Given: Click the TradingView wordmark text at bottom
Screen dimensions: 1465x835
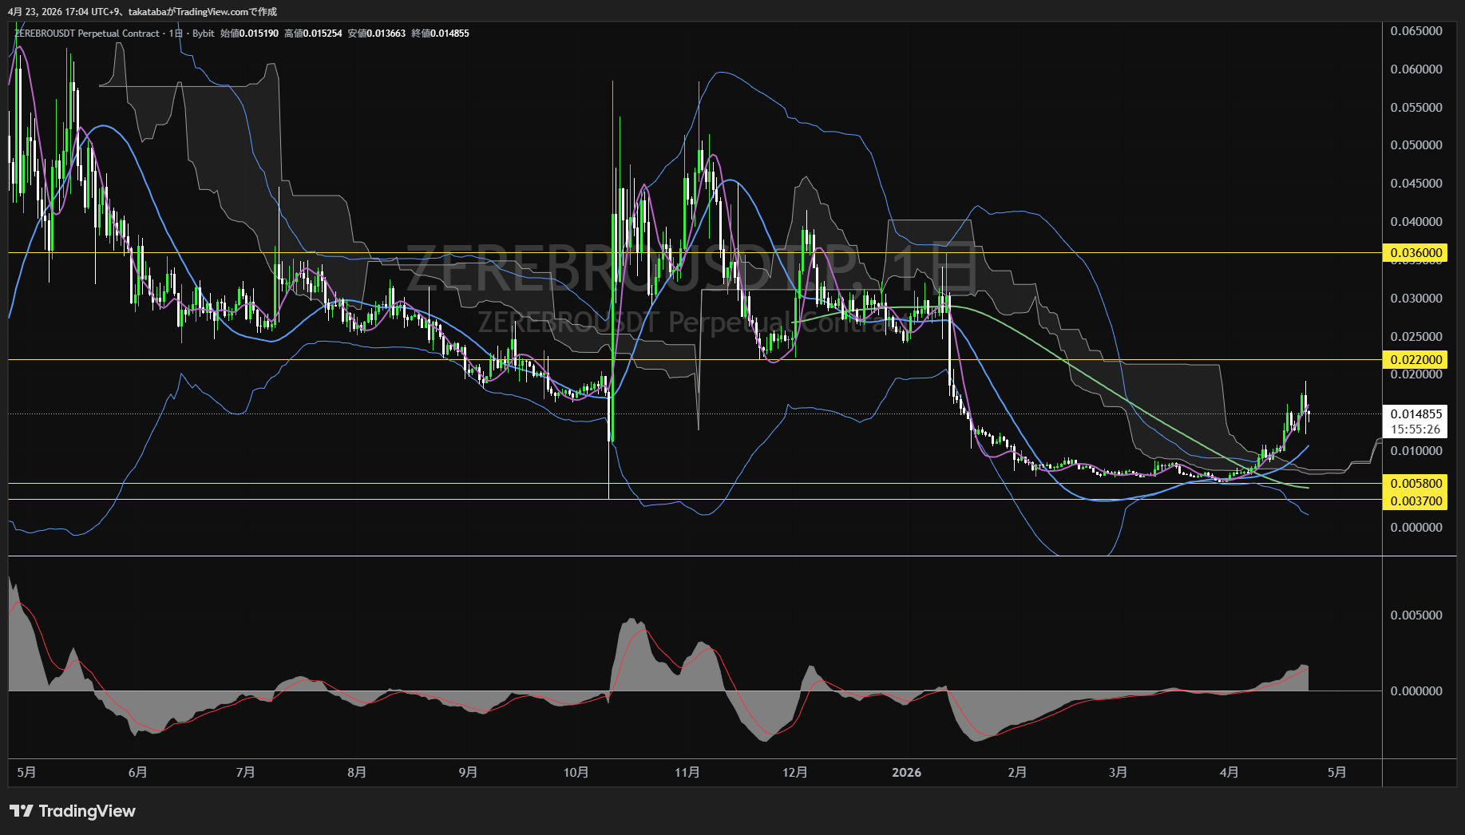Looking at the screenshot, I should tap(87, 811).
